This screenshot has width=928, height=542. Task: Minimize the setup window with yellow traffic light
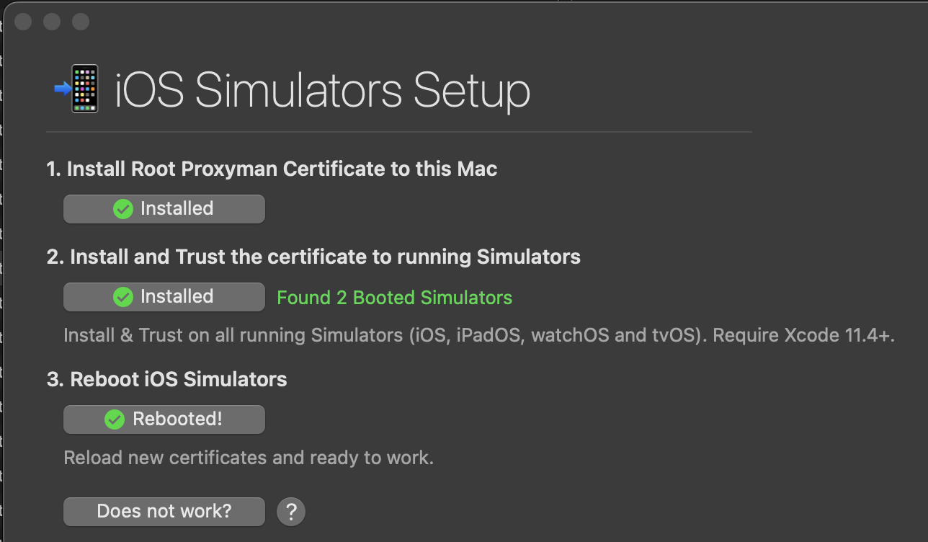[x=51, y=22]
